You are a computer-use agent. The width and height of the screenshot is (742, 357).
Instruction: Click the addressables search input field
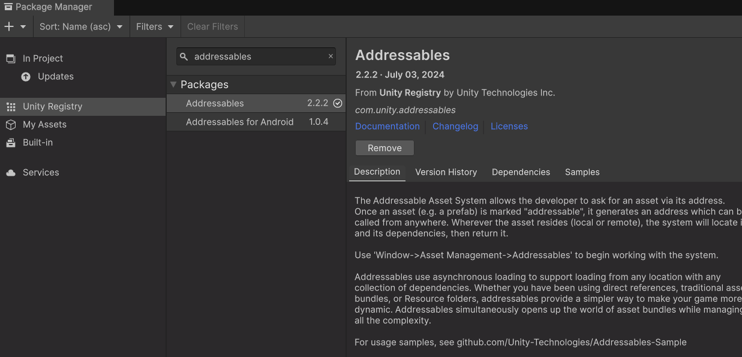(x=258, y=56)
